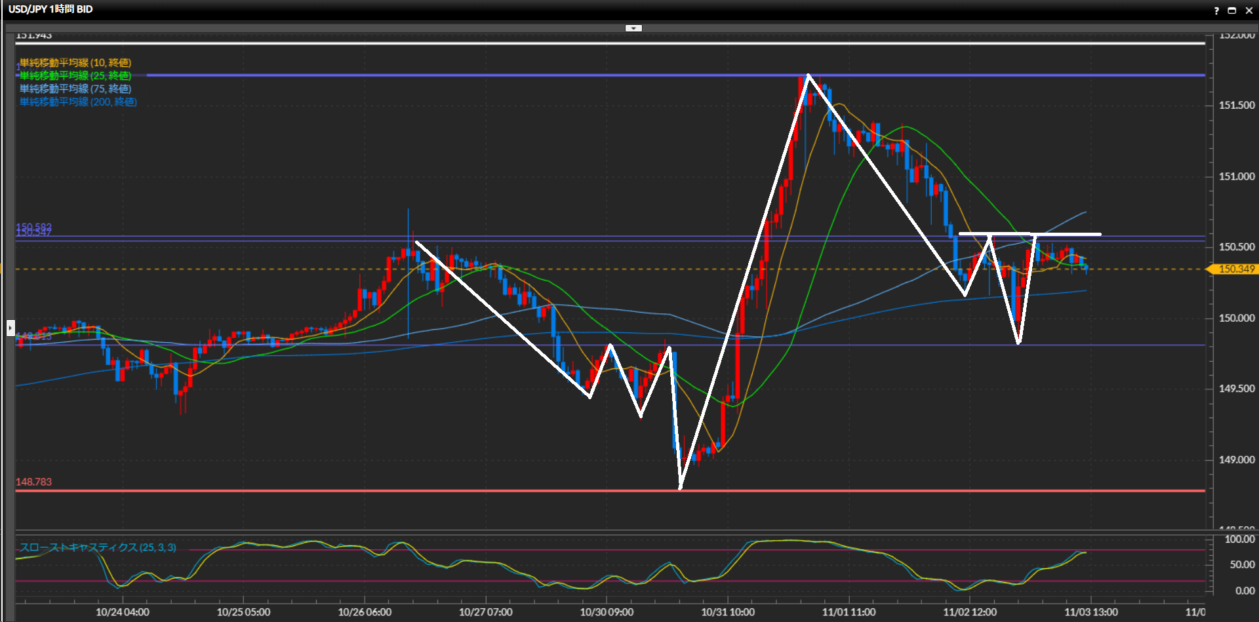The image size is (1259, 622).
Task: Click the USD/JPY 1時間 BID title
Action: pos(50,9)
